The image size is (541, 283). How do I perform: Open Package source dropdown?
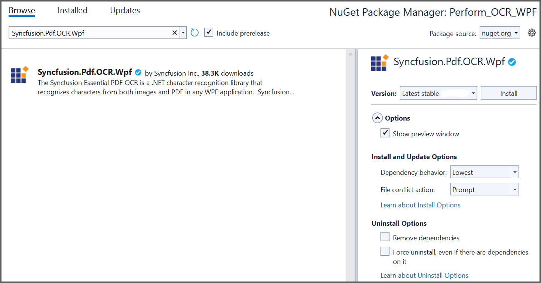500,33
